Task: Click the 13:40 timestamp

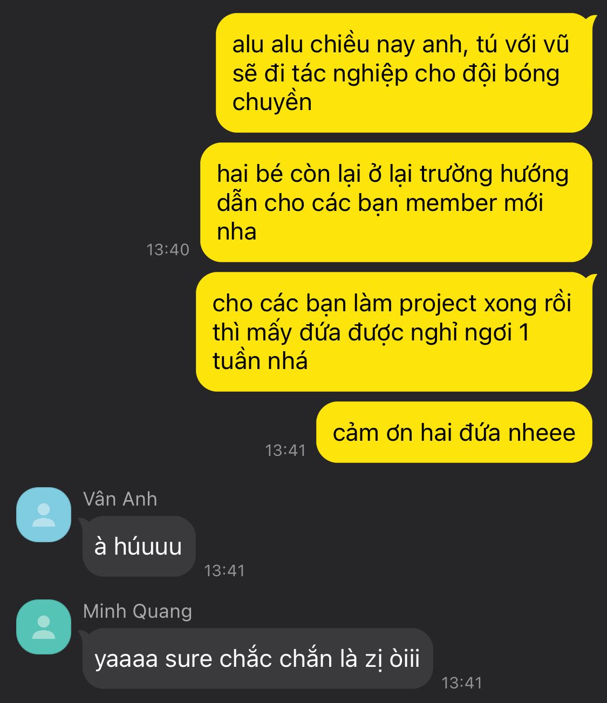Action: tap(168, 249)
